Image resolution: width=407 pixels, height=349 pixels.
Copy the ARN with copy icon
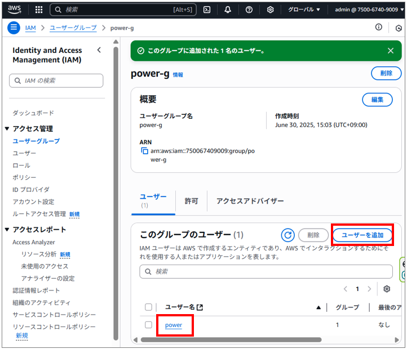144,151
